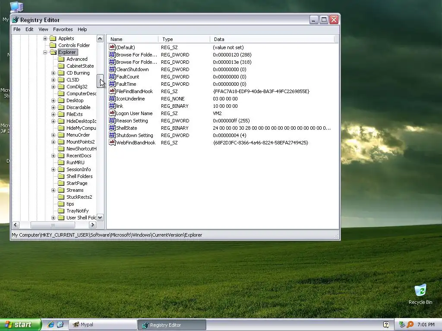Click the 'VM2' data value text
The width and height of the screenshot is (442, 331).
point(218,113)
